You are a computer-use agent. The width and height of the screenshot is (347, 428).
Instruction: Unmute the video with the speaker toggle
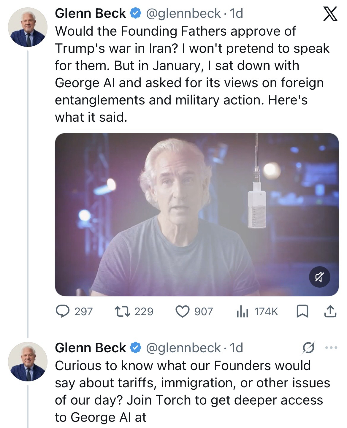(319, 277)
